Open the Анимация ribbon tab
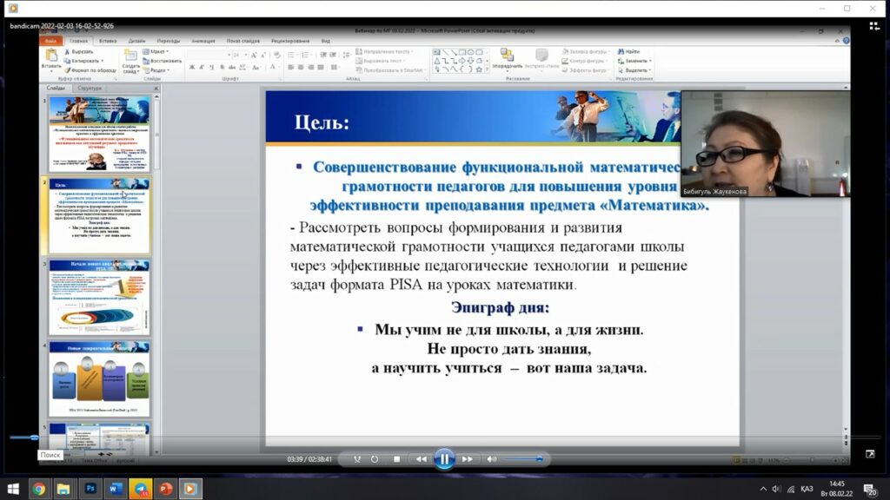The height and width of the screenshot is (500, 890). click(203, 41)
